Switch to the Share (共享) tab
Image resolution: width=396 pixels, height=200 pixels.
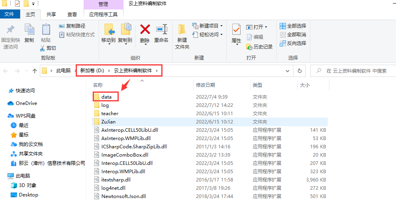[51, 14]
